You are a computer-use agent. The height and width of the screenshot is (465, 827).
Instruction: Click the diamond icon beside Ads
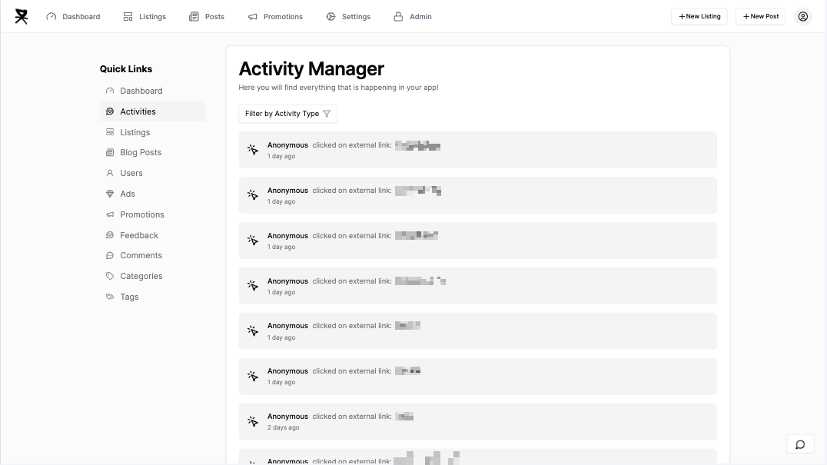click(x=110, y=194)
